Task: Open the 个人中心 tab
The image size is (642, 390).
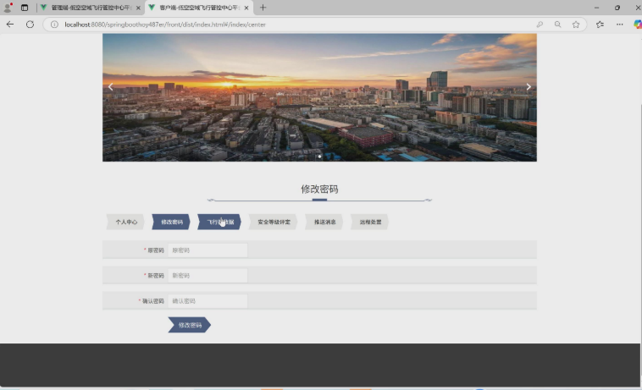Action: [125, 222]
